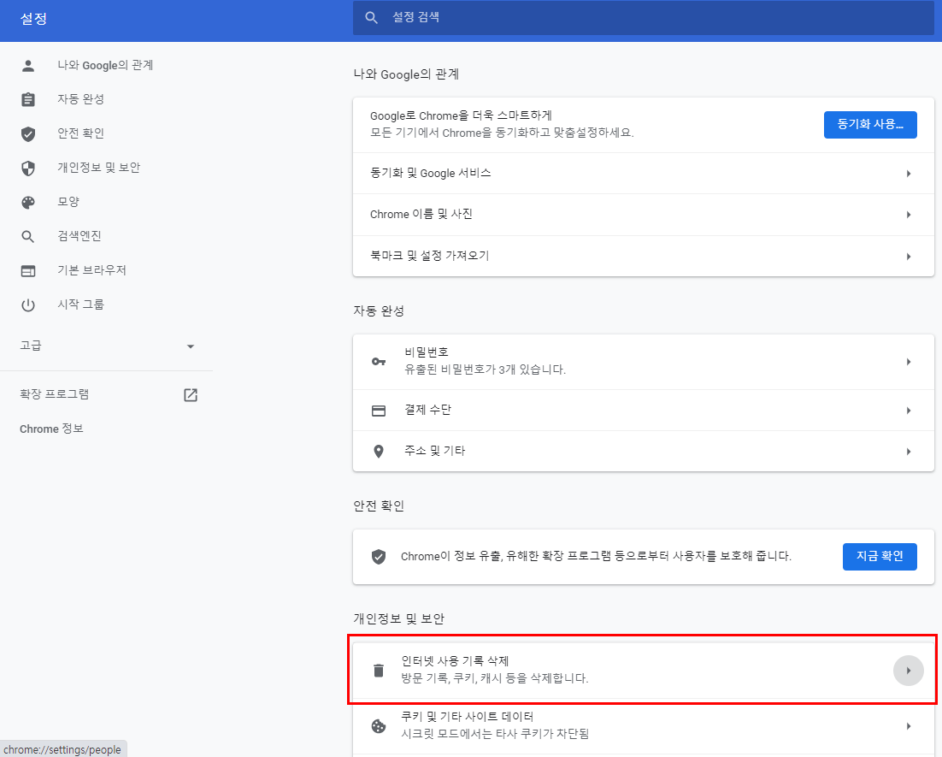The width and height of the screenshot is (942, 757).
Task: Click the clipboard icon for 자동 완성
Action: (27, 100)
